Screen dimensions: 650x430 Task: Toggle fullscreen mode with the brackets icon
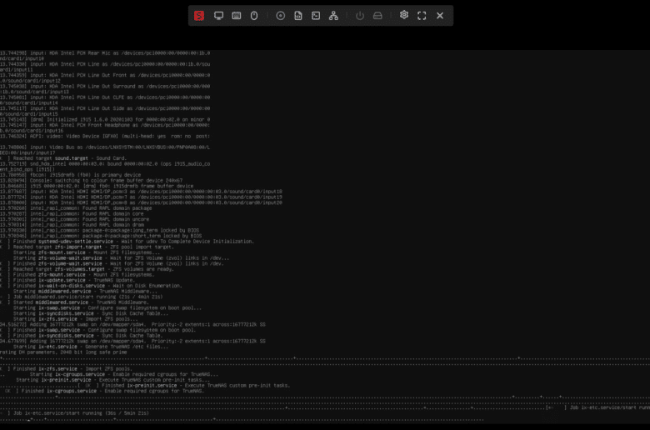[x=422, y=16]
